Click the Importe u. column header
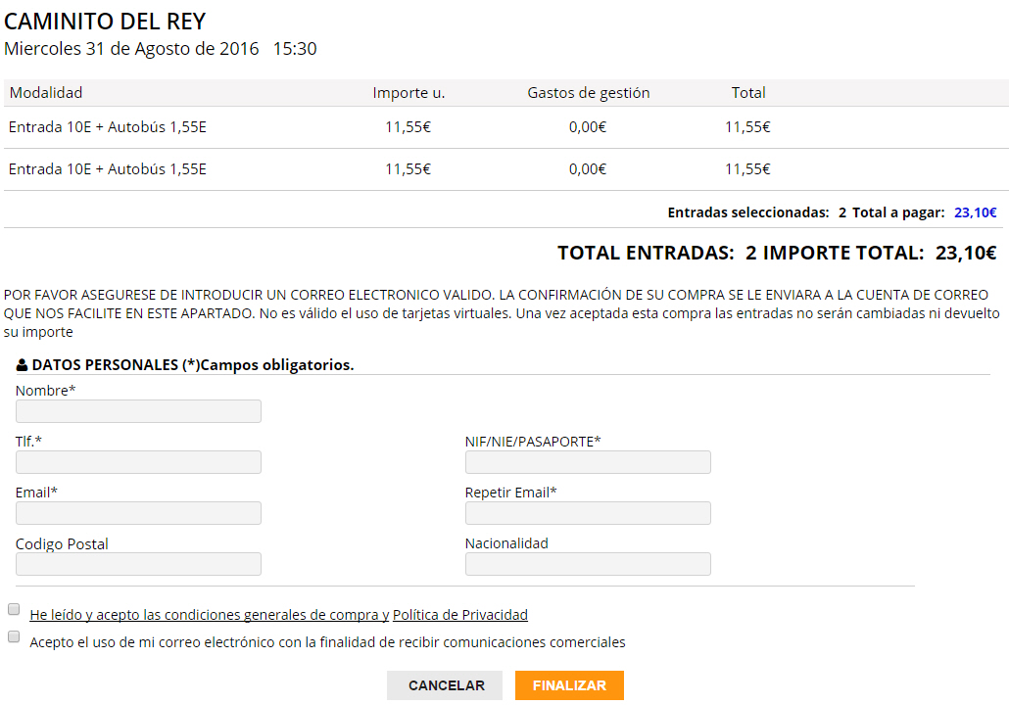This screenshot has width=1009, height=705. pyautogui.click(x=408, y=93)
